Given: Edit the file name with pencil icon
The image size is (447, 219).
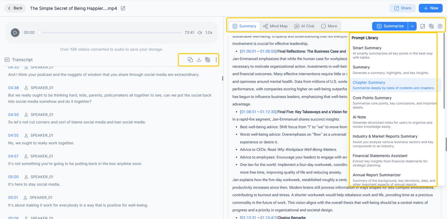Looking at the screenshot, I should [123, 8].
